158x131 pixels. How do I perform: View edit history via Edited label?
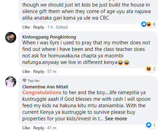coord(62,27)
